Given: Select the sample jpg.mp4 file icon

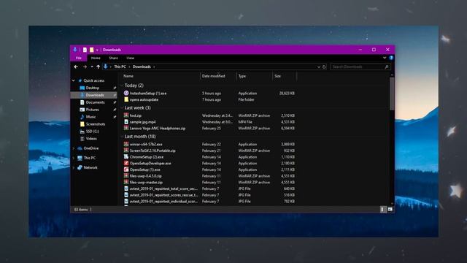Looking at the screenshot, I should [126, 122].
